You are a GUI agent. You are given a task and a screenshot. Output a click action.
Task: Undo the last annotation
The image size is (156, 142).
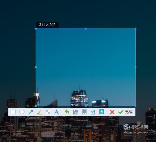pyautogui.click(x=67, y=112)
